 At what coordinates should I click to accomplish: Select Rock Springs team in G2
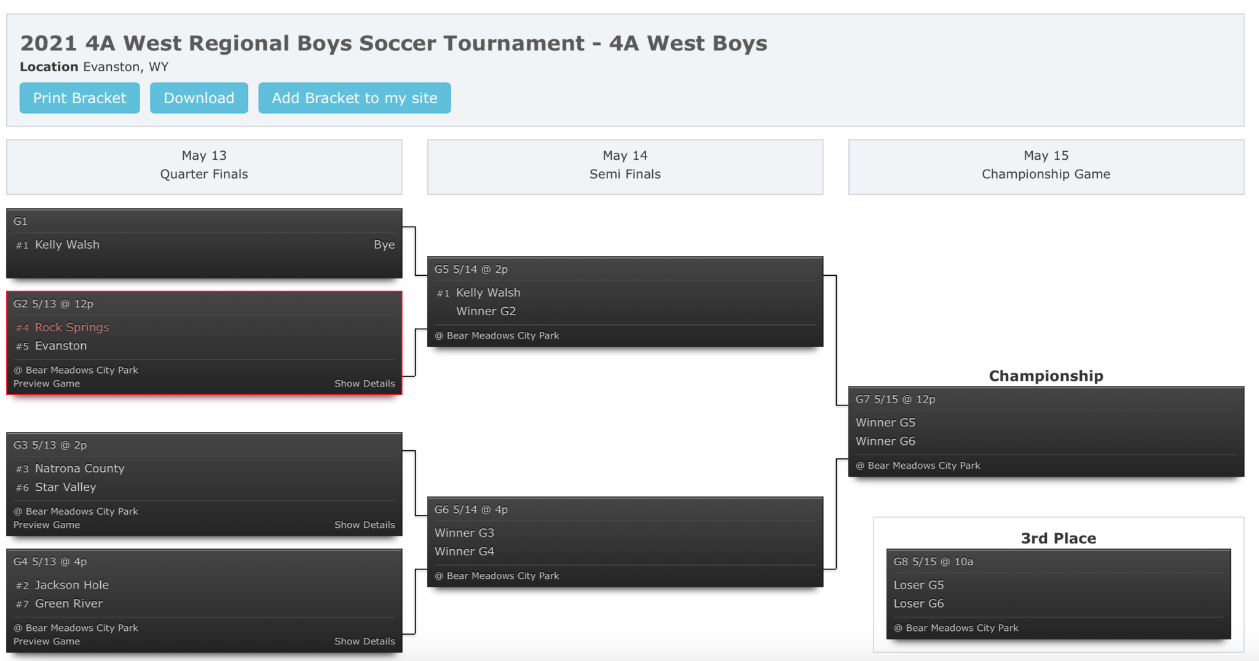pos(72,327)
